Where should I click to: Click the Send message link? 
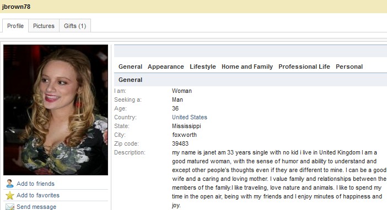click(x=36, y=207)
